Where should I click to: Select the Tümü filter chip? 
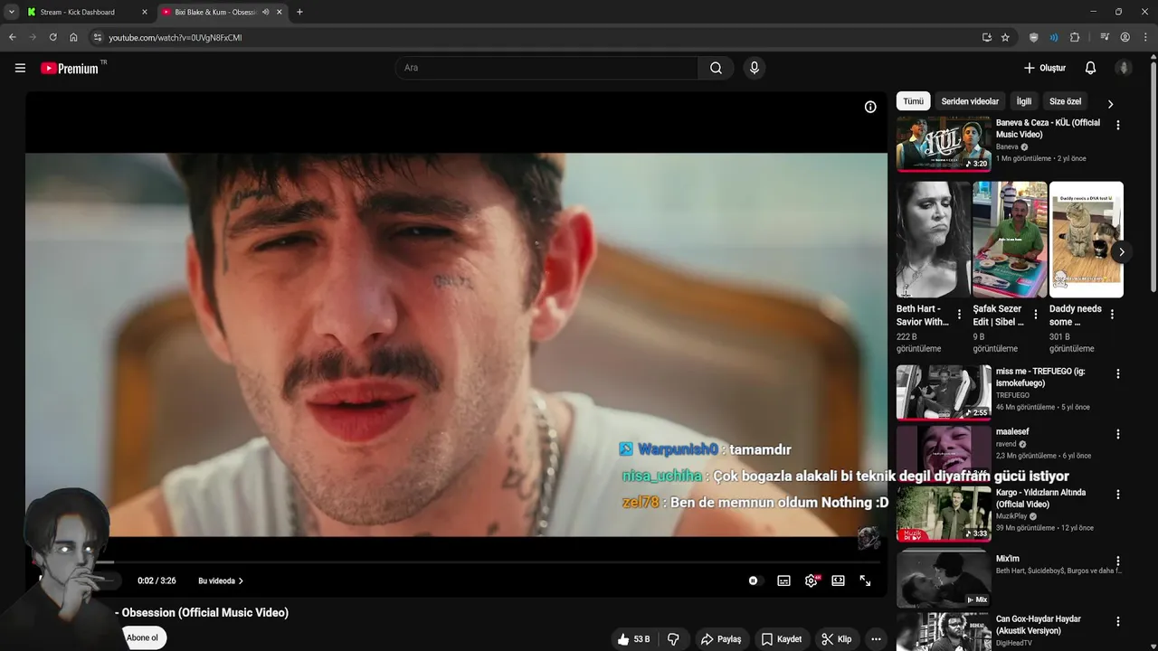coord(913,101)
